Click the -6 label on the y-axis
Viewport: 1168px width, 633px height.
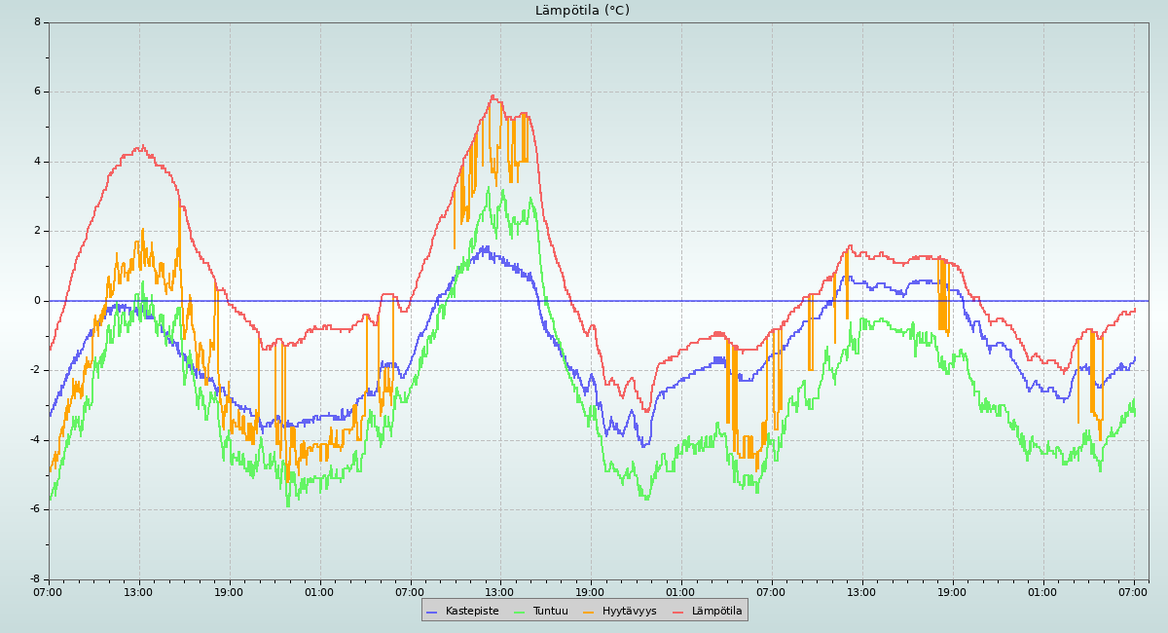click(x=35, y=509)
